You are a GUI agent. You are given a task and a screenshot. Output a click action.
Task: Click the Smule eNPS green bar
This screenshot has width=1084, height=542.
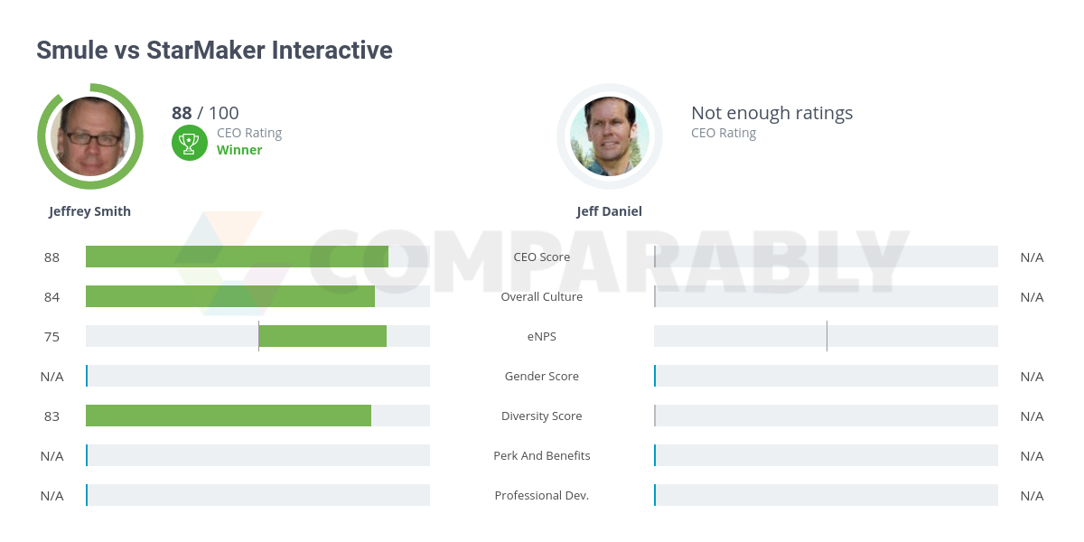click(x=322, y=336)
